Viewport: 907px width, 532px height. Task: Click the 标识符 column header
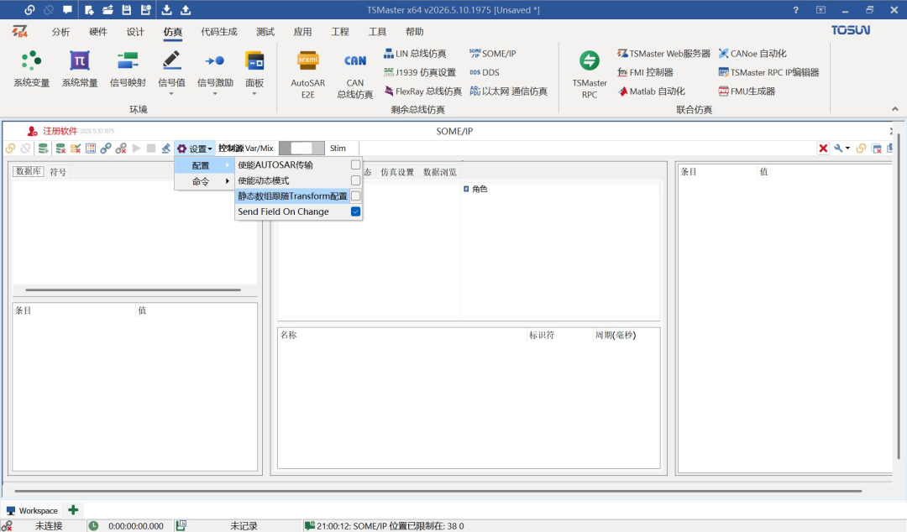[x=542, y=335]
